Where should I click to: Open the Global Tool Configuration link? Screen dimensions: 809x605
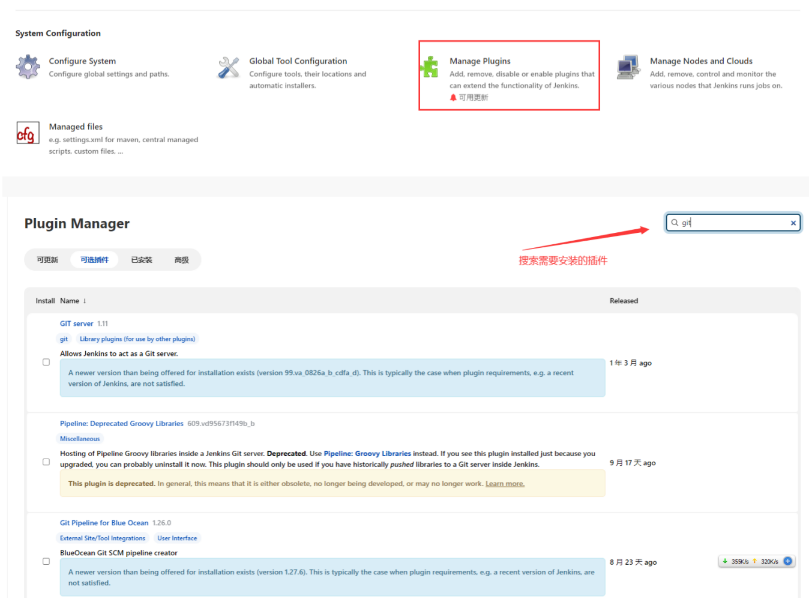click(x=298, y=61)
